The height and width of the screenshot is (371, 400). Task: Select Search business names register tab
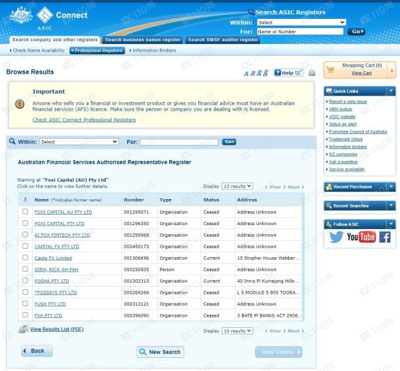[143, 40]
